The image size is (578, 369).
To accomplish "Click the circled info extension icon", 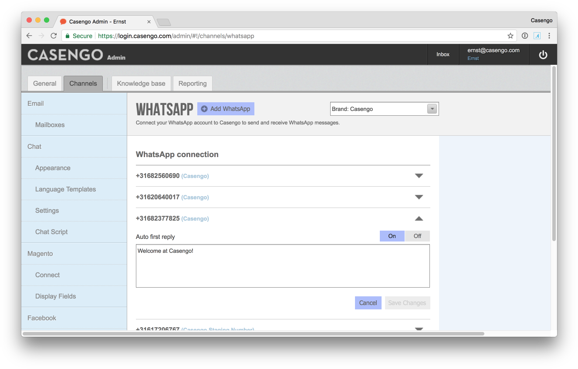I will pyautogui.click(x=525, y=36).
